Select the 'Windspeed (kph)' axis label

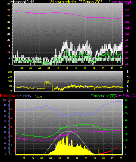click(x=22, y=2)
